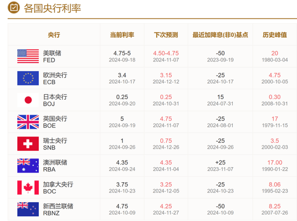Open the 日本央行 BOJ row name
Image resolution: width=297 pixels, height=221 pixels.
point(55,100)
